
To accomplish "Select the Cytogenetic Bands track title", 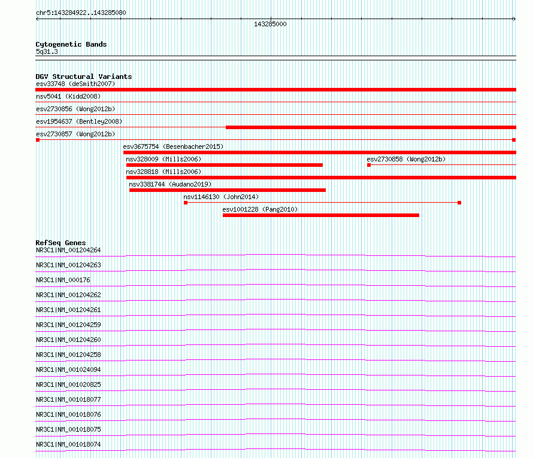I will click(x=71, y=44).
